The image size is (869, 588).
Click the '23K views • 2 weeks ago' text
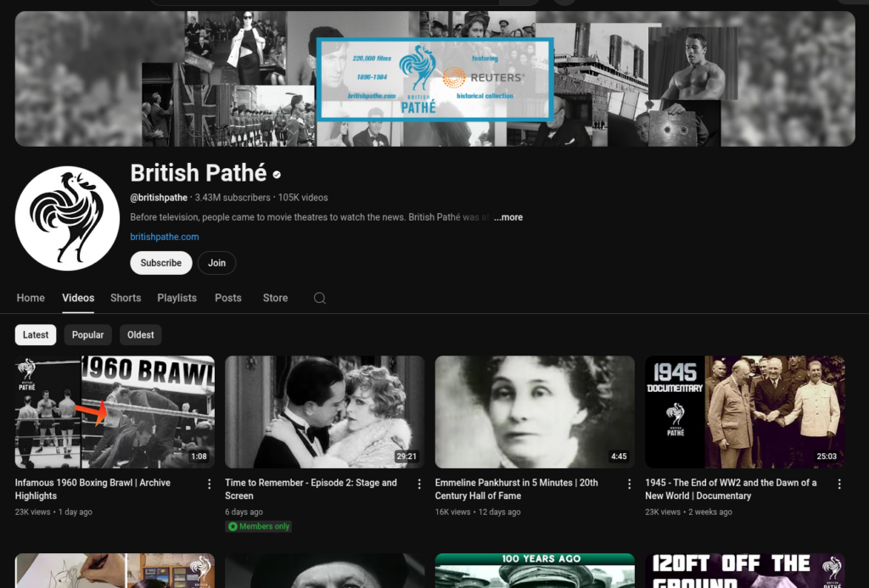(688, 512)
